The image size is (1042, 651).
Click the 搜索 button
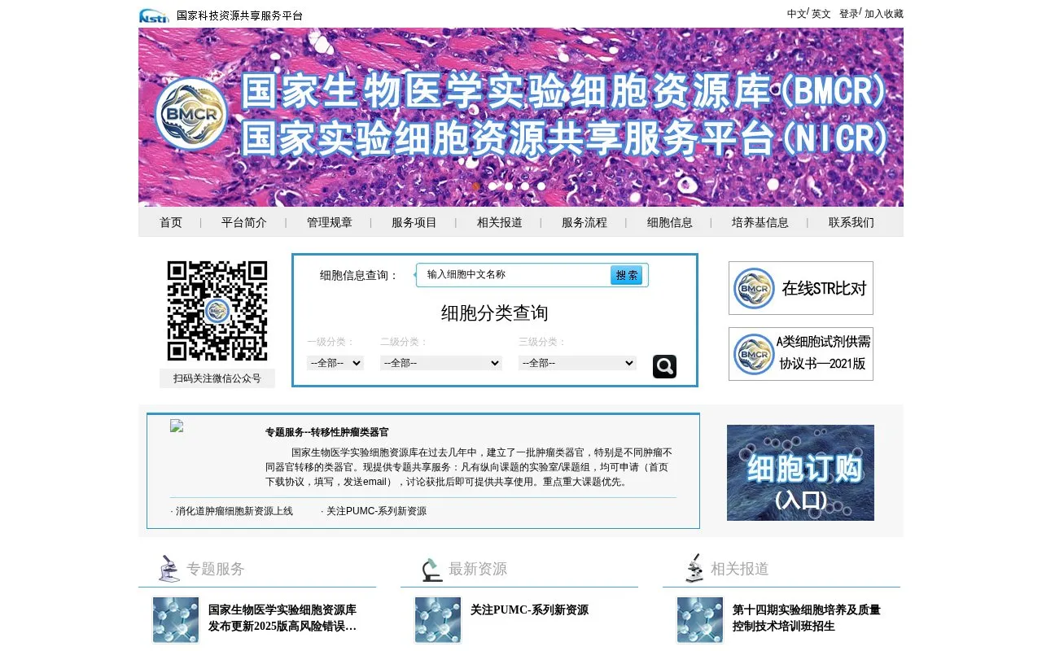coord(627,275)
